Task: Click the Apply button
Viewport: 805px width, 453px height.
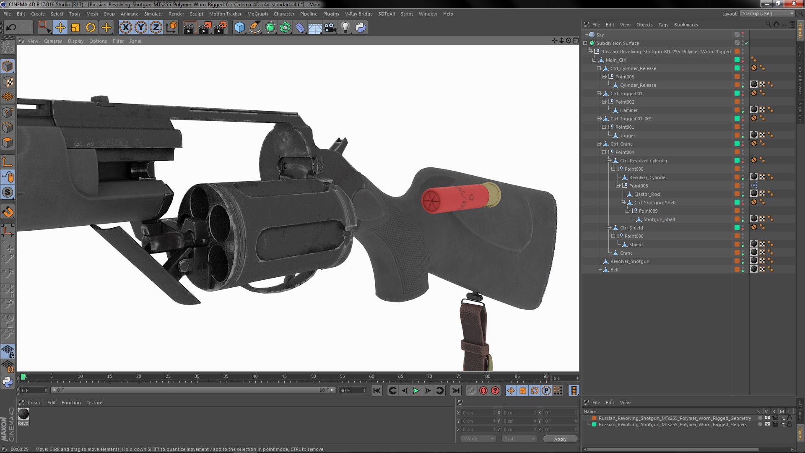Action: click(x=560, y=439)
